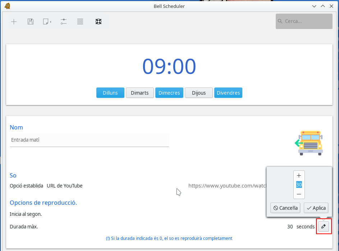339x251 pixels.
Task: Enable the Dijous day button
Action: tap(199, 93)
